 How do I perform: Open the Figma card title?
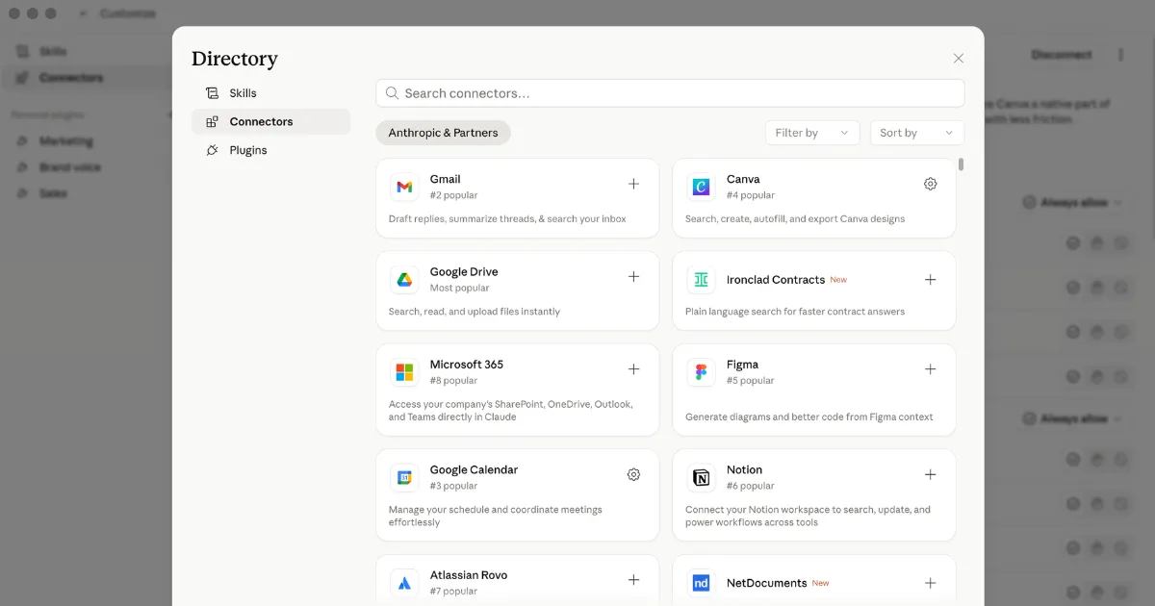(742, 365)
